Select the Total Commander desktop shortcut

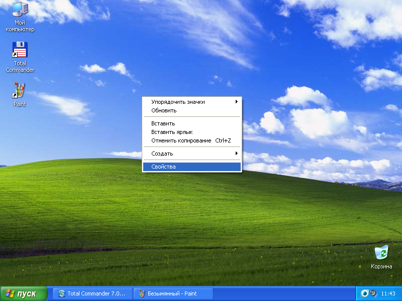point(20,57)
